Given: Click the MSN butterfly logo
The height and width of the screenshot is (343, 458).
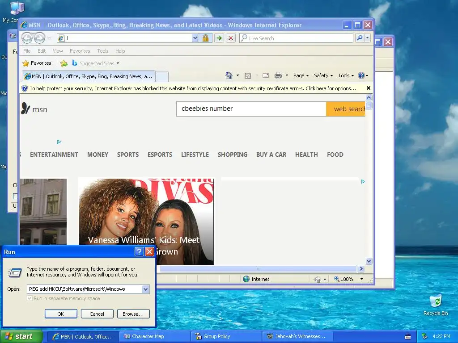Looking at the screenshot, I should point(25,109).
